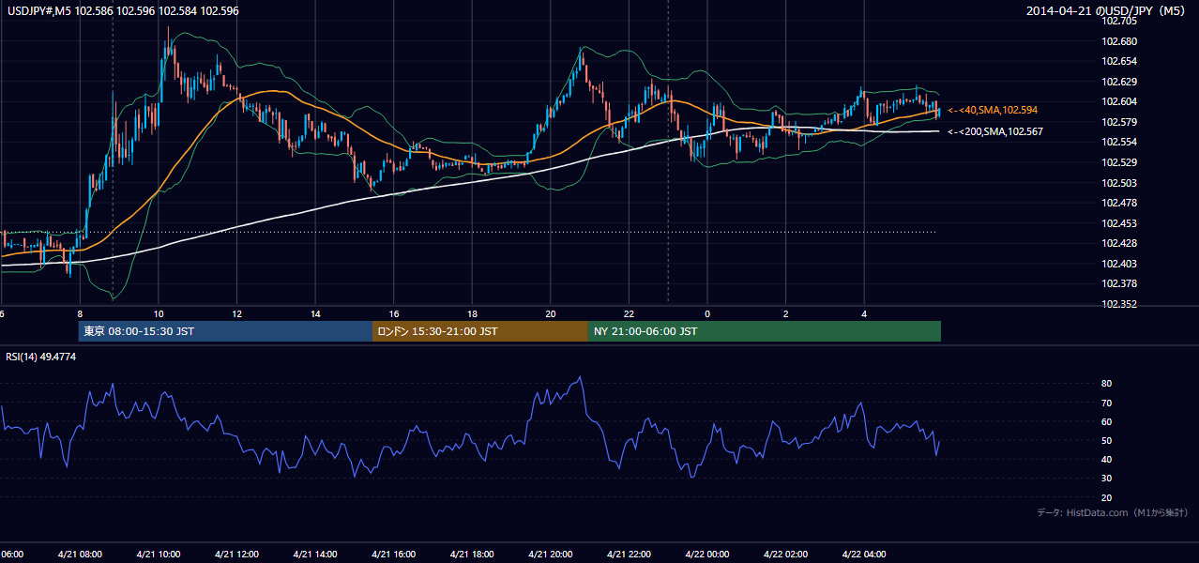Click the 2014-04-21 USD/JPY (M5) title
Image resolution: width=1199 pixels, height=563 pixels.
coord(1107,11)
